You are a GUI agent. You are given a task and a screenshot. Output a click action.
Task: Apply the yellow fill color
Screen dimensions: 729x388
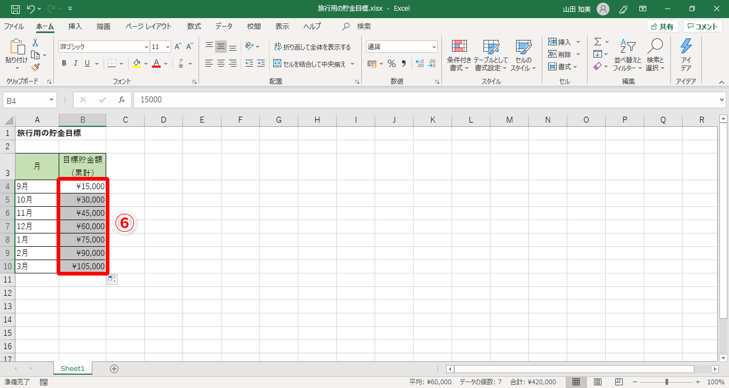pyautogui.click(x=136, y=63)
